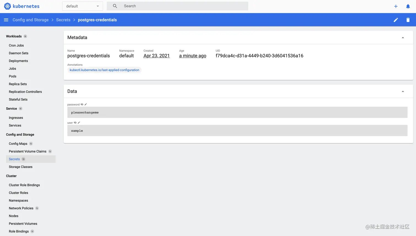Viewport: 416px width, 236px height.
Task: Open Deployments in sidebar
Action: (x=18, y=61)
